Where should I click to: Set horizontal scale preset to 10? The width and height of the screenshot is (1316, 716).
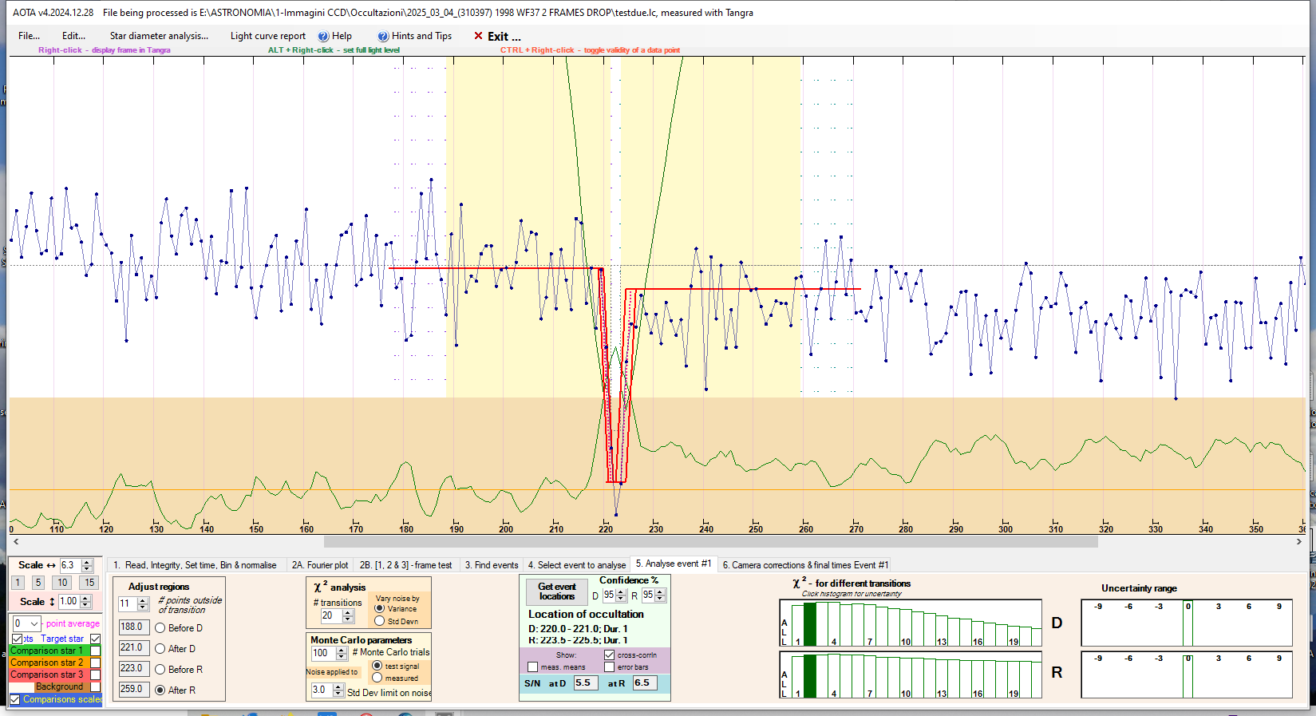tap(62, 583)
